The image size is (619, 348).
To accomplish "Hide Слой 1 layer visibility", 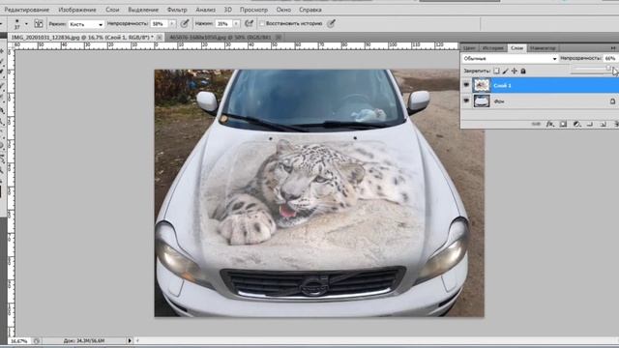I will [466, 85].
